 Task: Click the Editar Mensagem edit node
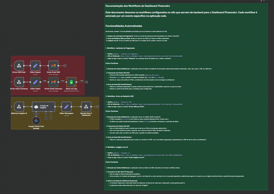[x=66, y=107]
